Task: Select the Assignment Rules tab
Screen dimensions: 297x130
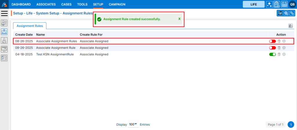Action: pos(30,26)
